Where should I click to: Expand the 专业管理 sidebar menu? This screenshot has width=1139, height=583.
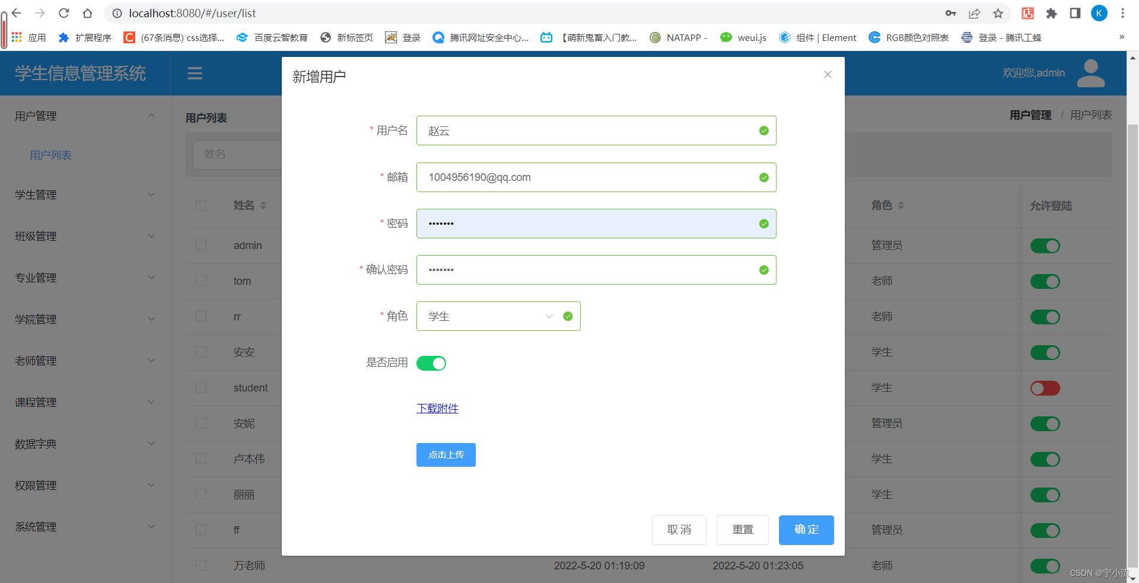pyautogui.click(x=85, y=278)
